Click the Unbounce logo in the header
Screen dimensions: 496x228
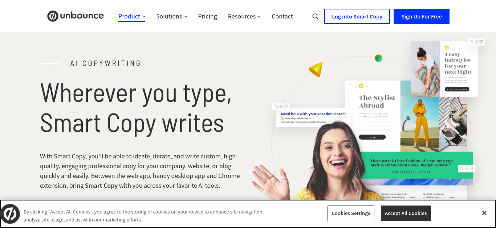[x=76, y=16]
